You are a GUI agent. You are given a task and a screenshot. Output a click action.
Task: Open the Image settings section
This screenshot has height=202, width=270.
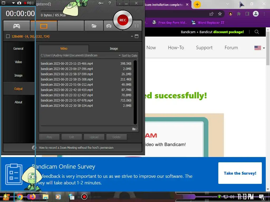tap(18, 75)
